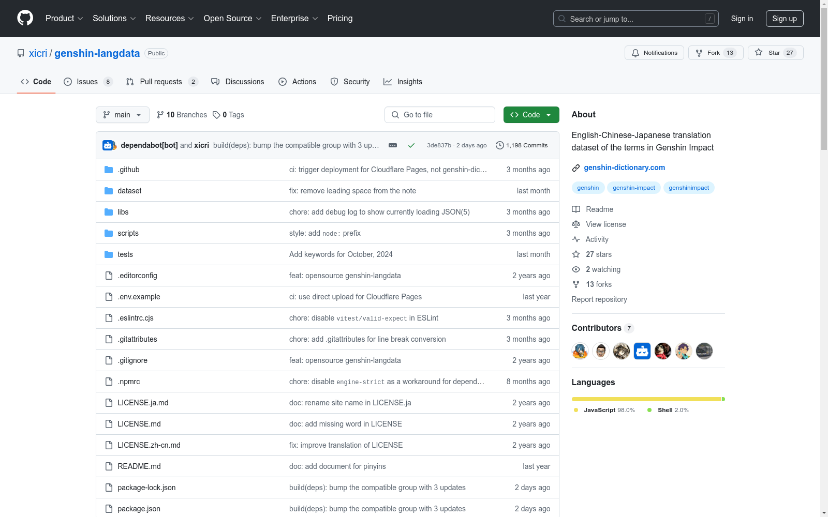Click the link icon beside genshin-dictionary.com
Viewport: 828px width, 517px height.
click(x=576, y=168)
